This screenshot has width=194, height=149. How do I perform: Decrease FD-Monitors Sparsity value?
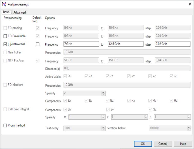103,94
